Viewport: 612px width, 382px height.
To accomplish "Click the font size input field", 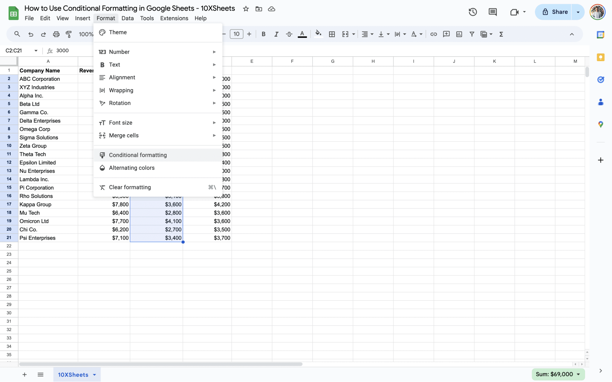I will (x=236, y=34).
